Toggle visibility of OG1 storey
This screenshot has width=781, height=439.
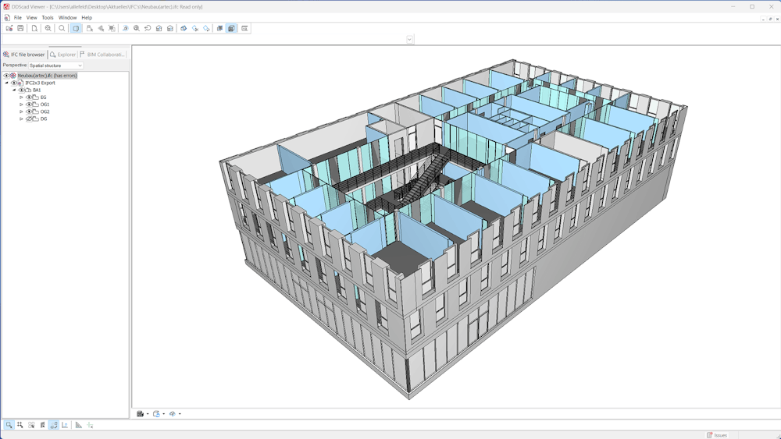click(x=29, y=104)
